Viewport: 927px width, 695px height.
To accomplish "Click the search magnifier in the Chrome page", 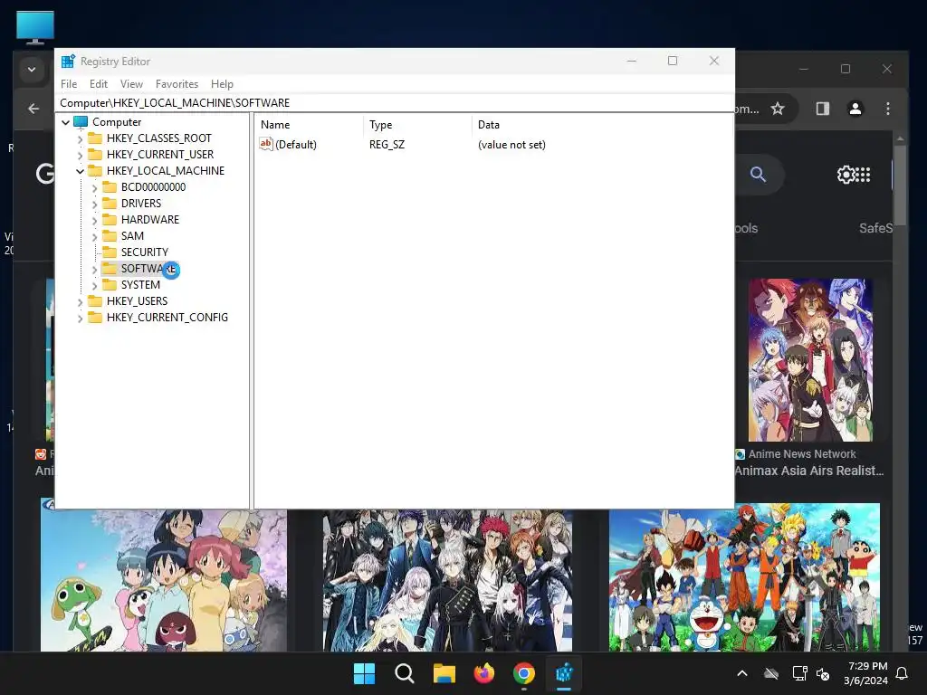I will [758, 175].
